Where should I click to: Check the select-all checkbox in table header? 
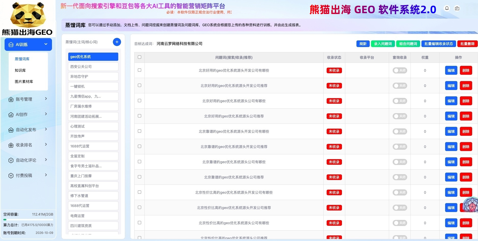[x=139, y=57]
